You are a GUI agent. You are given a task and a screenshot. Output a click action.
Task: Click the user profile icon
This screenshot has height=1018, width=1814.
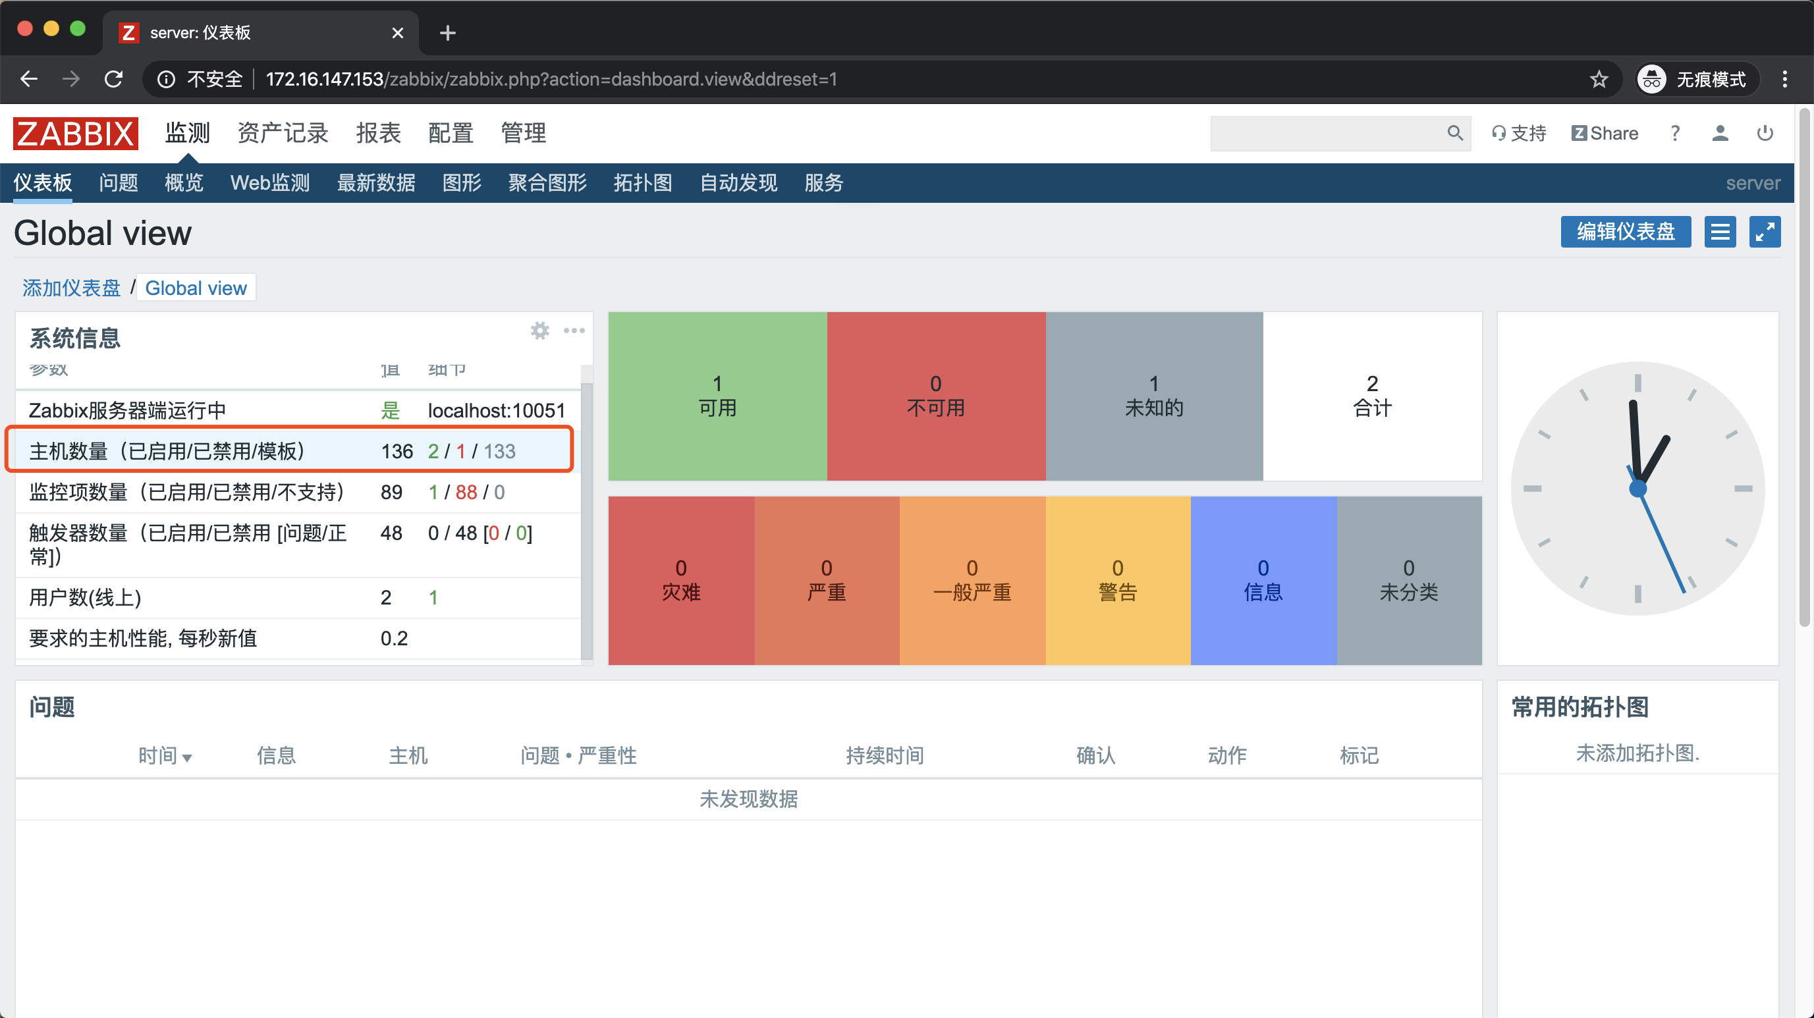[x=1720, y=133]
